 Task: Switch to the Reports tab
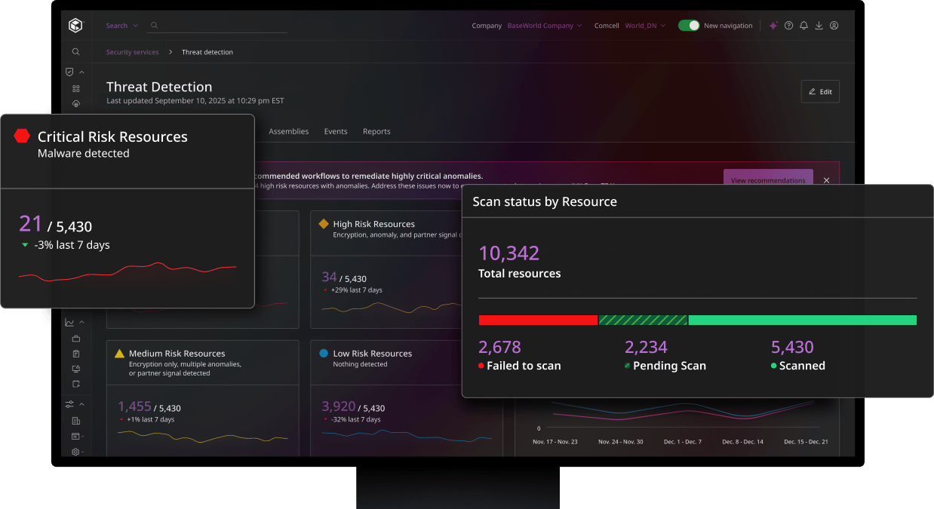click(x=376, y=131)
